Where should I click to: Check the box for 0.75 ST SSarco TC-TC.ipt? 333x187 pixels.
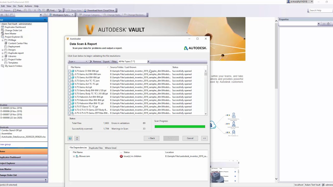coord(69,107)
